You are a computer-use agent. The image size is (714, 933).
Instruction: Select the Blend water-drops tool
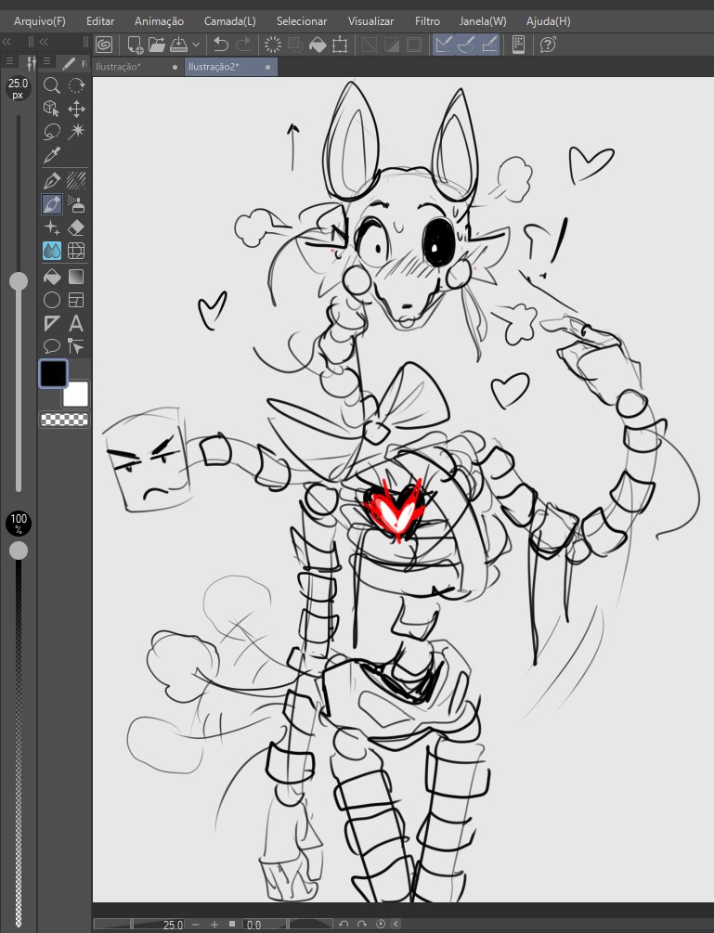pyautogui.click(x=52, y=251)
